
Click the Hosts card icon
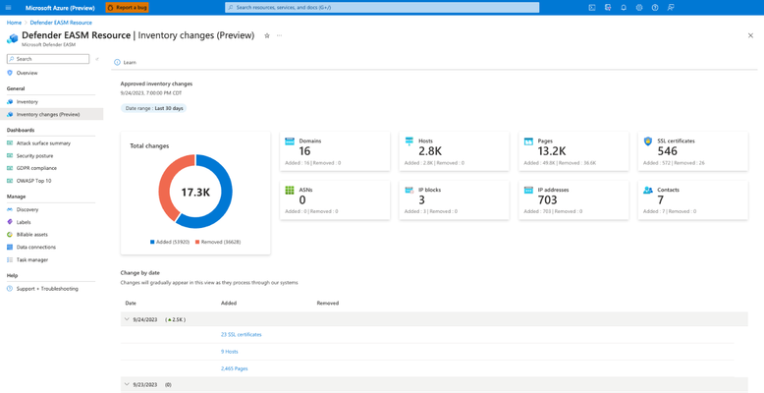[x=409, y=141]
